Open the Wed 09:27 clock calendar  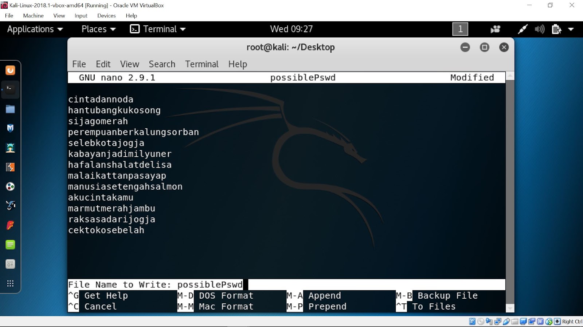(291, 29)
